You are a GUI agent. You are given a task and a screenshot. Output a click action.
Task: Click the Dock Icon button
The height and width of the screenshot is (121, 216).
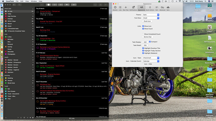pos(147,21)
